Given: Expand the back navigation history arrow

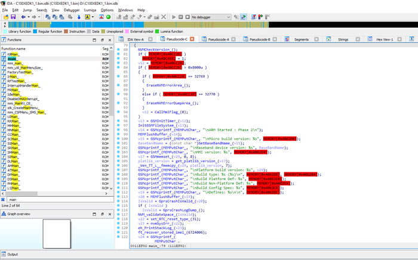Looking at the screenshot, I should (29, 17).
